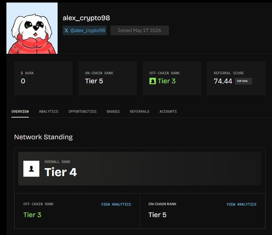Click the green pawn icon next to Tier 3

(152, 81)
